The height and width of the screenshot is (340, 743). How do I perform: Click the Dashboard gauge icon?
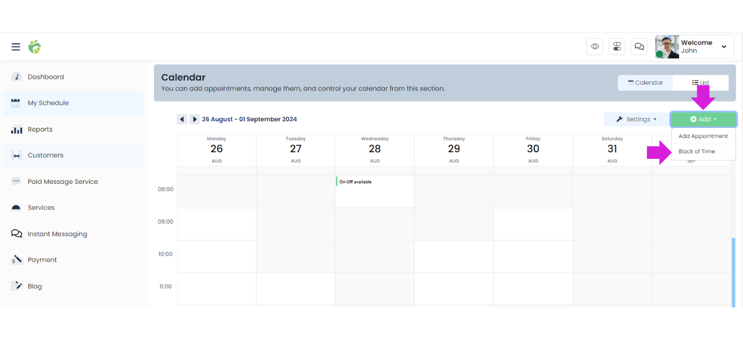[16, 77]
